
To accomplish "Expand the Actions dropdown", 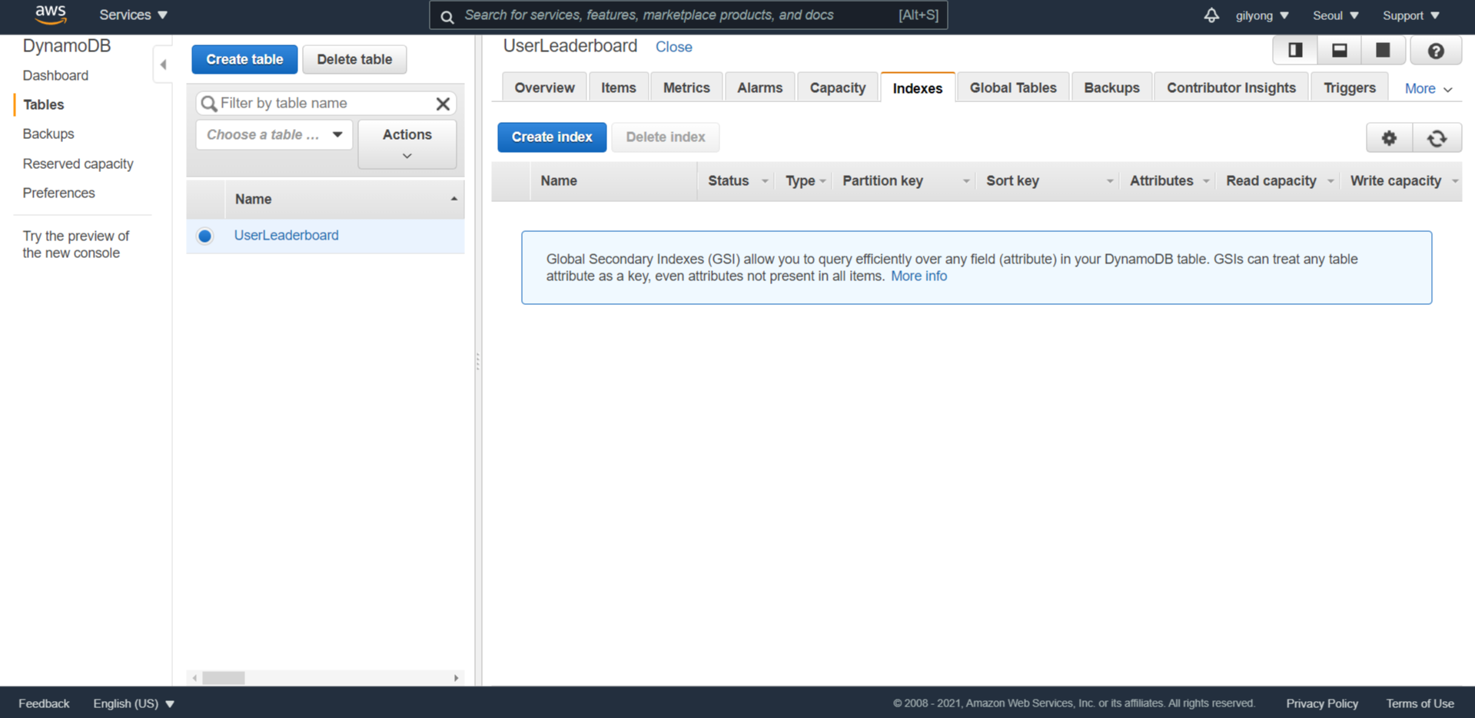I will pos(407,144).
